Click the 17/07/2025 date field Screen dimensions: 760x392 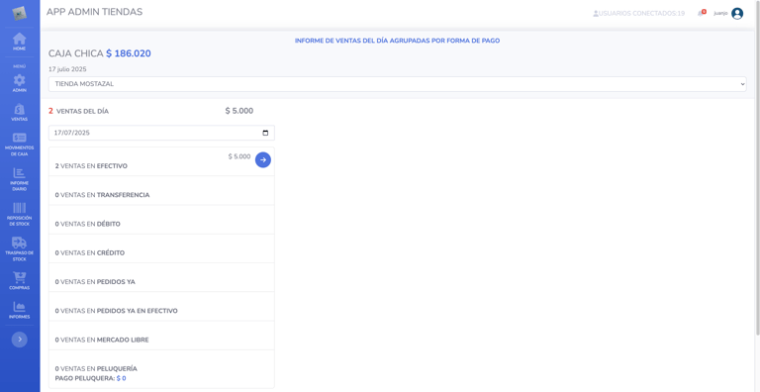(x=161, y=133)
